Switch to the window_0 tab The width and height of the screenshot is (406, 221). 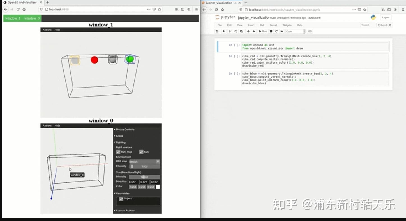[32, 18]
